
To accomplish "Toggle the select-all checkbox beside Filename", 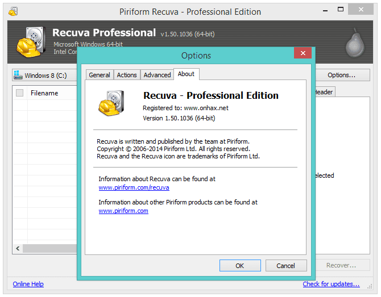I will 20,93.
